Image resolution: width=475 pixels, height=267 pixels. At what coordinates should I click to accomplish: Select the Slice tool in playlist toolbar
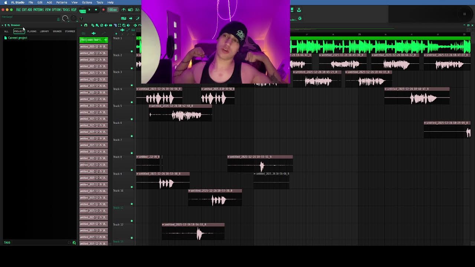tap(115, 25)
